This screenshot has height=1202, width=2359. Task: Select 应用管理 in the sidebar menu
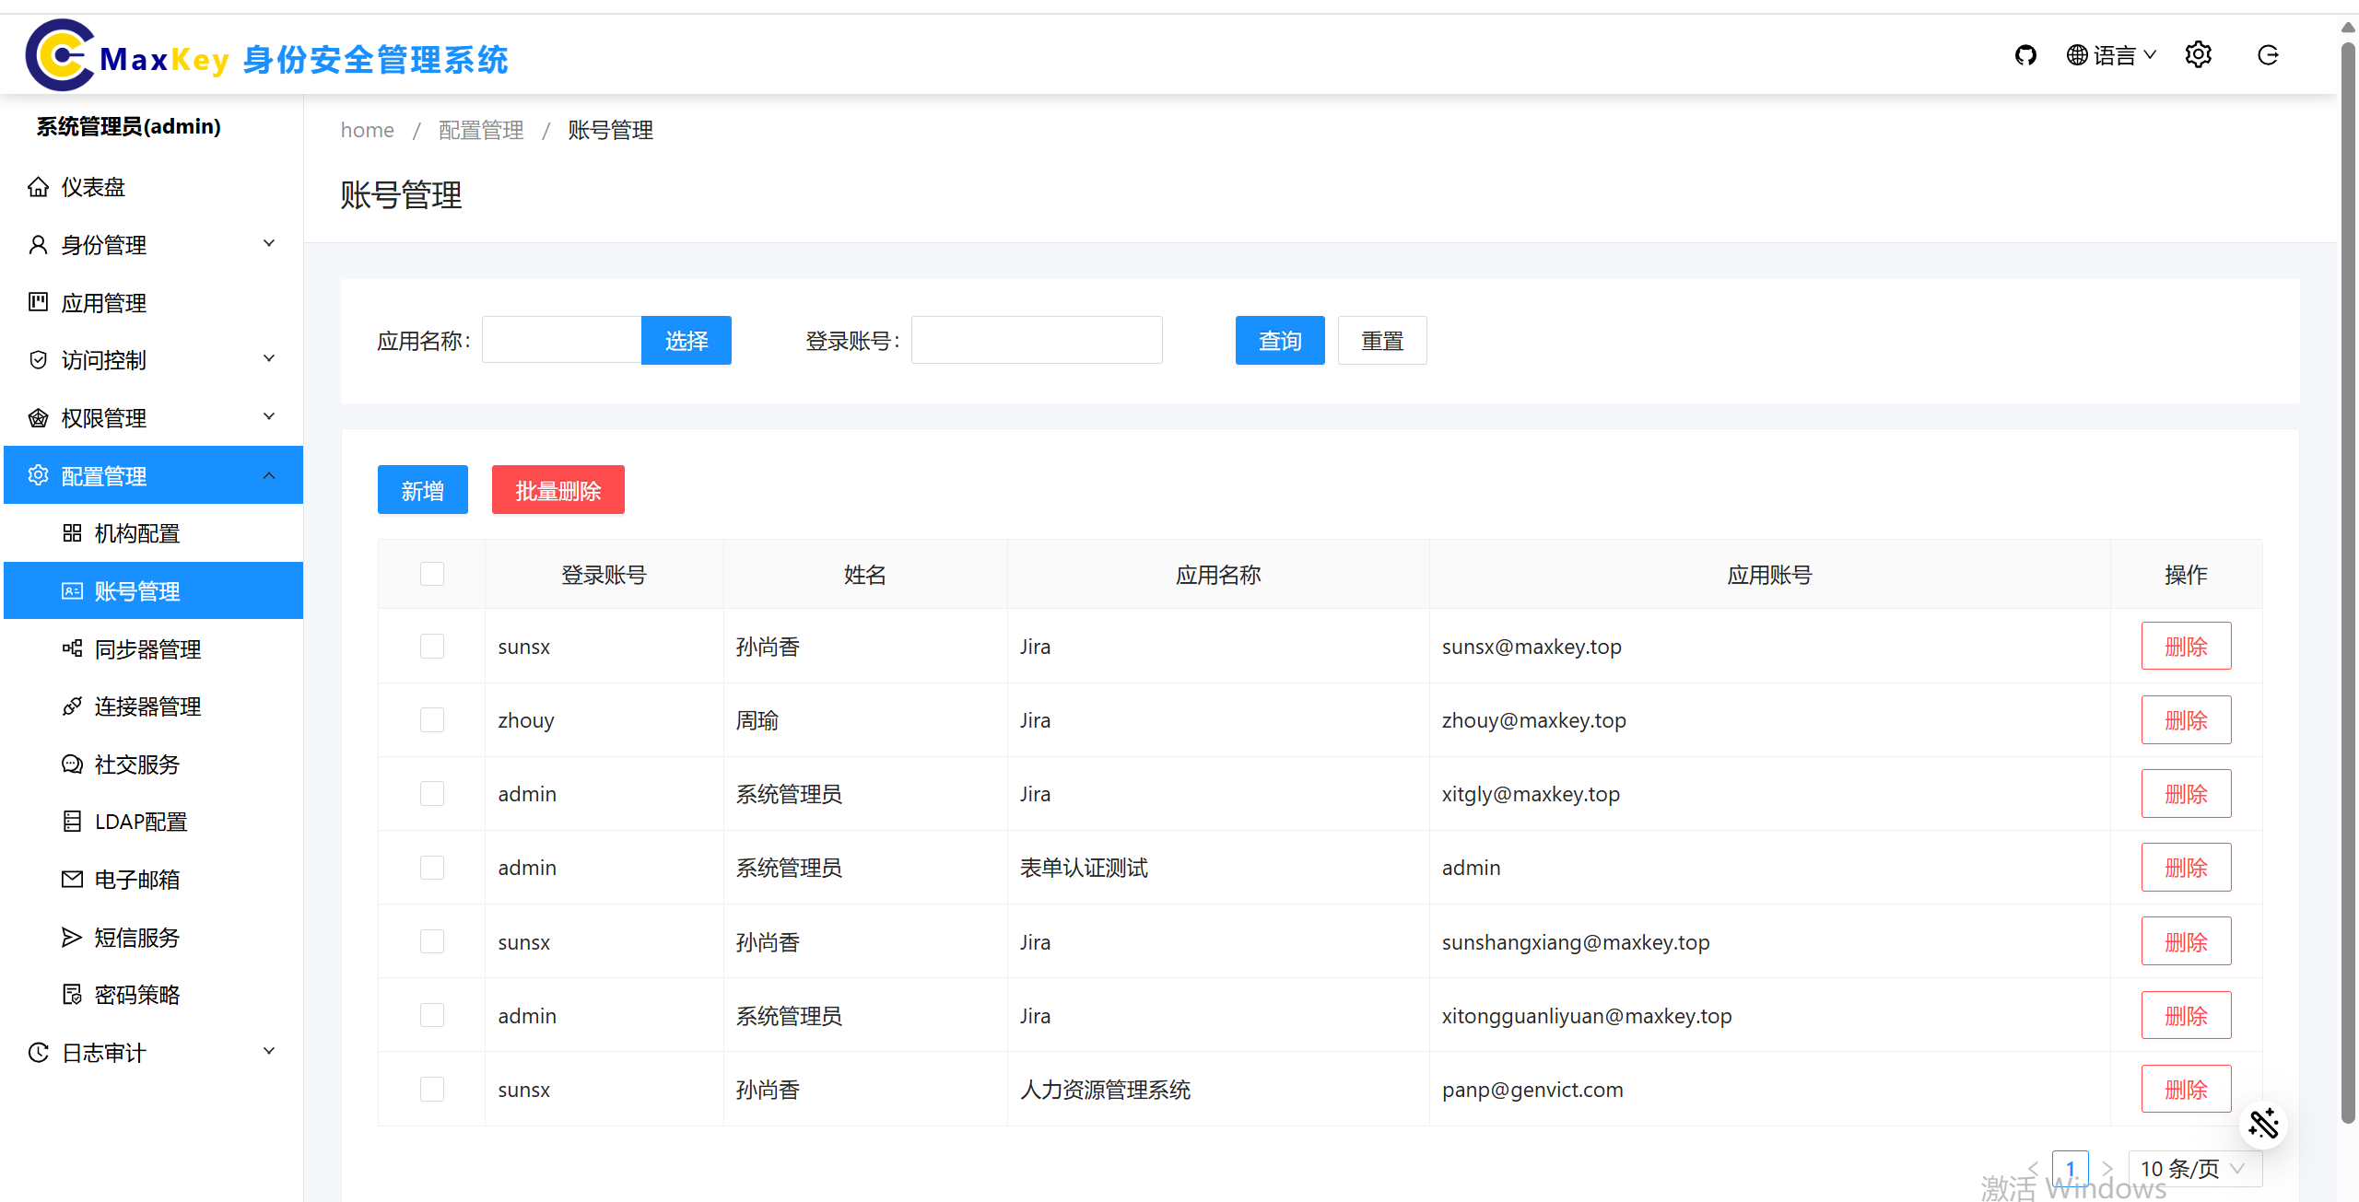[103, 302]
